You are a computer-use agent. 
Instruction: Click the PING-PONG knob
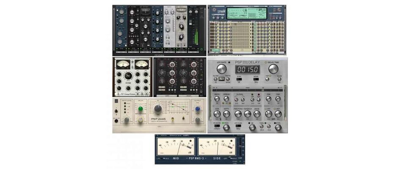pos(238,114)
